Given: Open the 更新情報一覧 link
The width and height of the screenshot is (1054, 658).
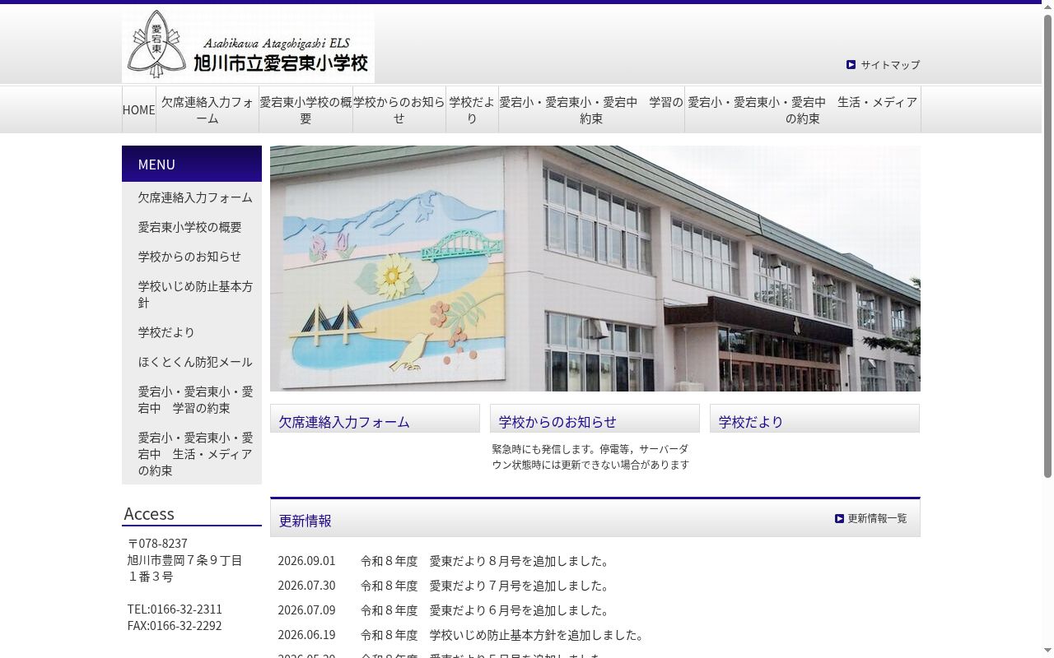Looking at the screenshot, I should 877,518.
